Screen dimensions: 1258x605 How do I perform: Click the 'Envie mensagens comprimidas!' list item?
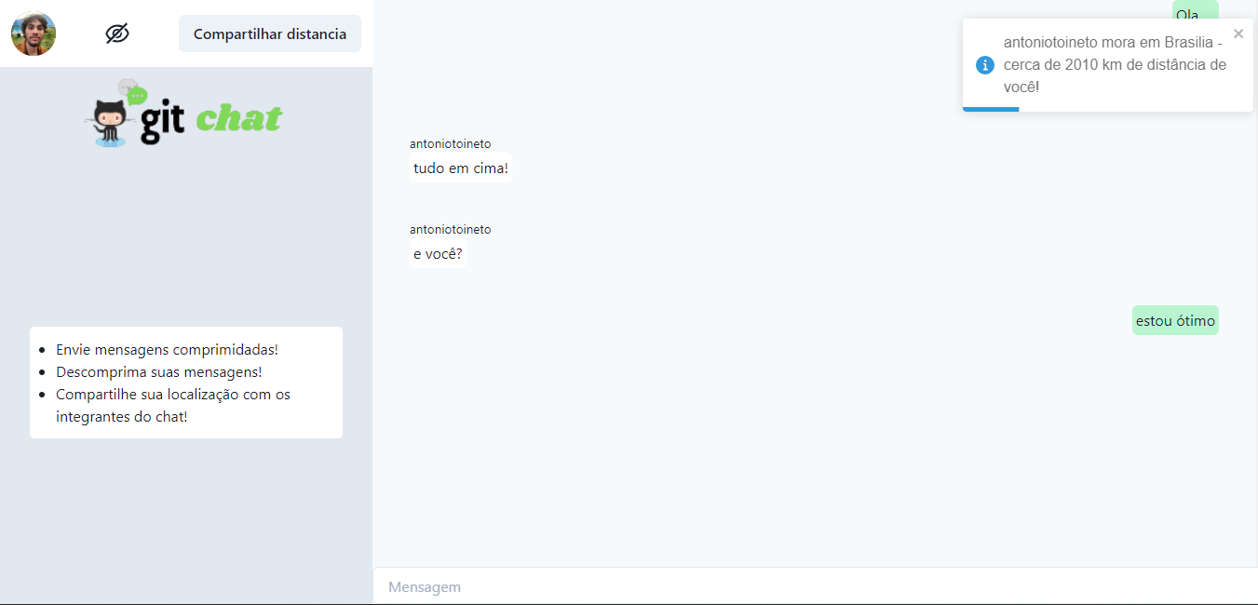pos(167,350)
